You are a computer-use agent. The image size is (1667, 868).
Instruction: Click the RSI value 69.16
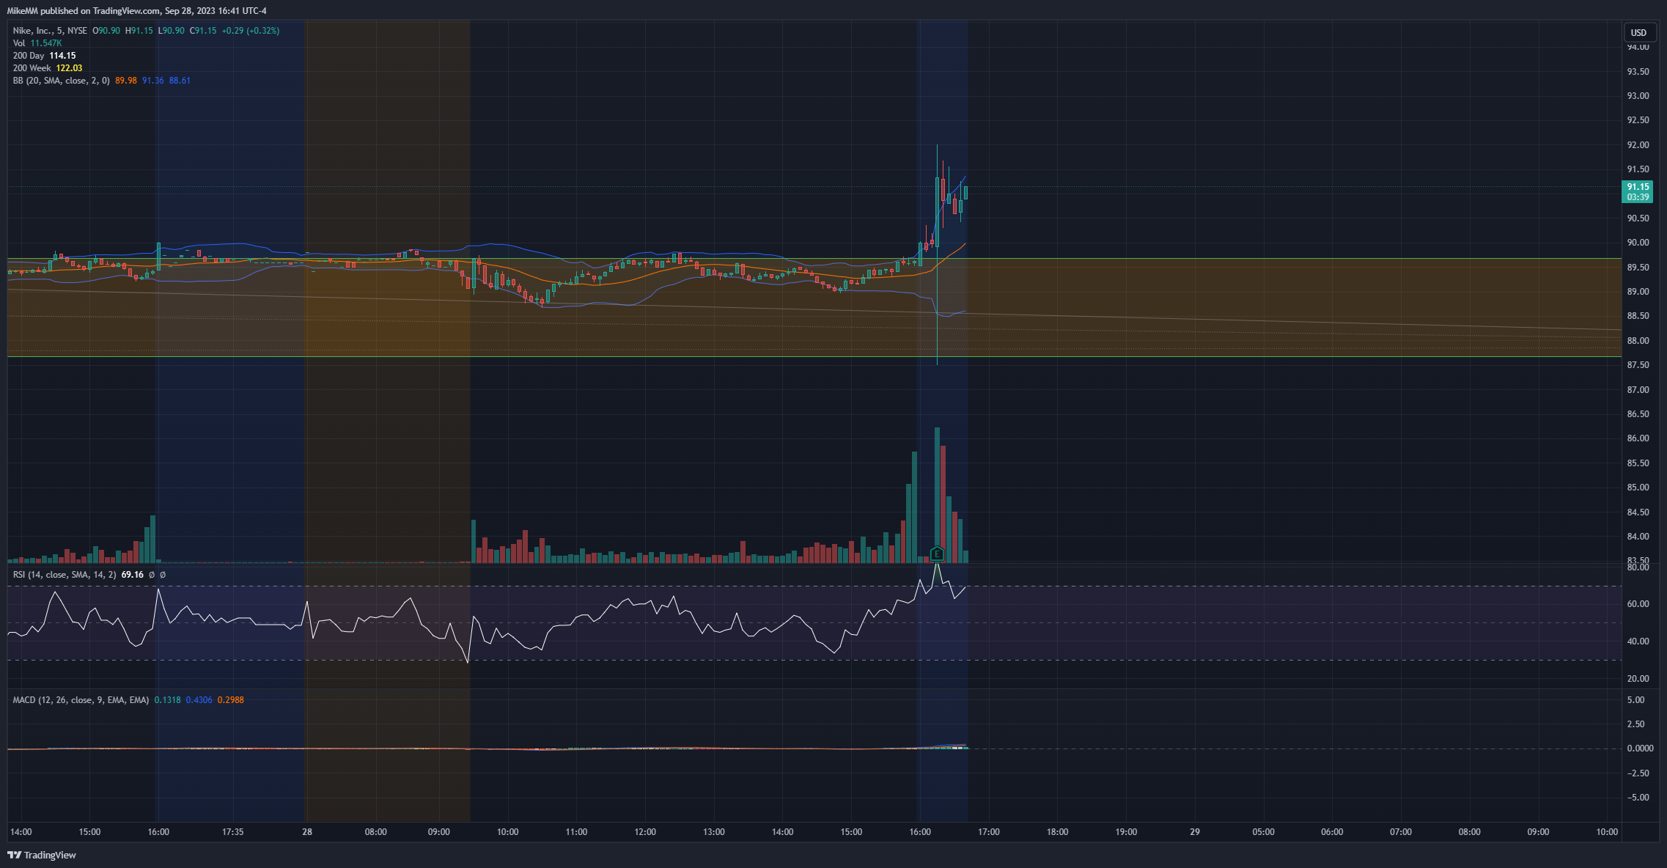pyautogui.click(x=133, y=575)
